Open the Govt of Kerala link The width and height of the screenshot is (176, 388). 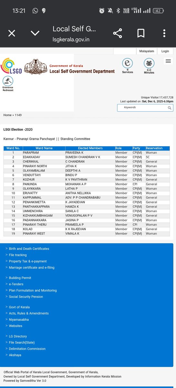19,307
